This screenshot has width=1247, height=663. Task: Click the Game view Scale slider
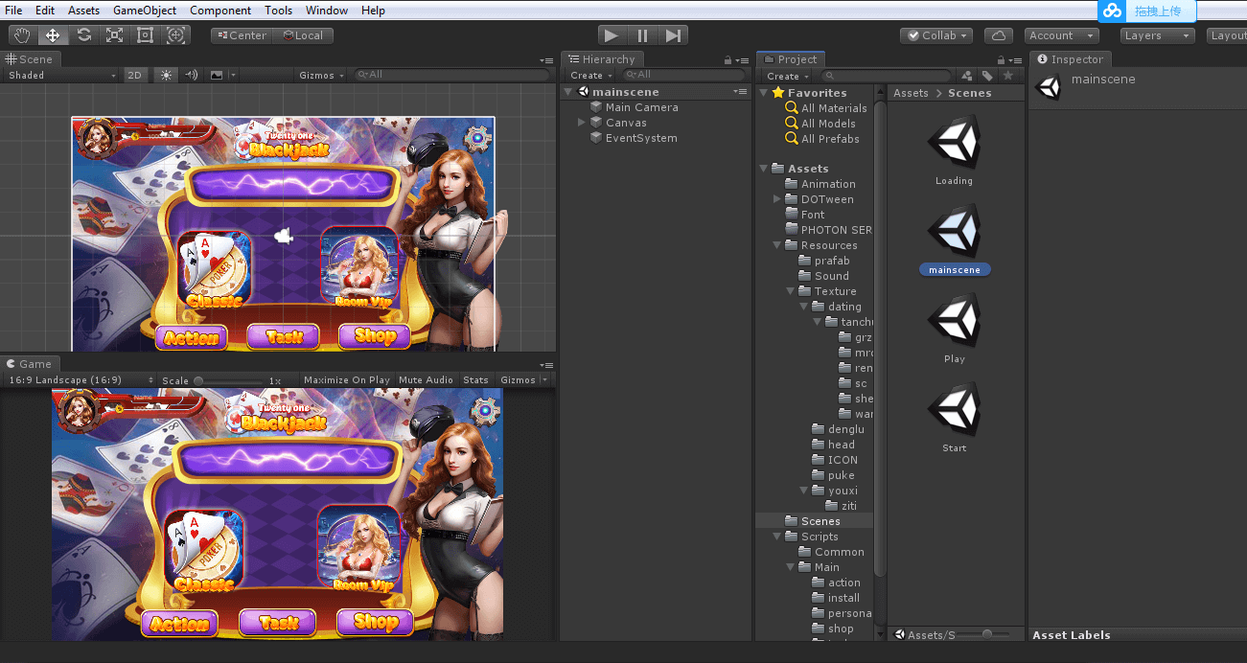coord(228,380)
